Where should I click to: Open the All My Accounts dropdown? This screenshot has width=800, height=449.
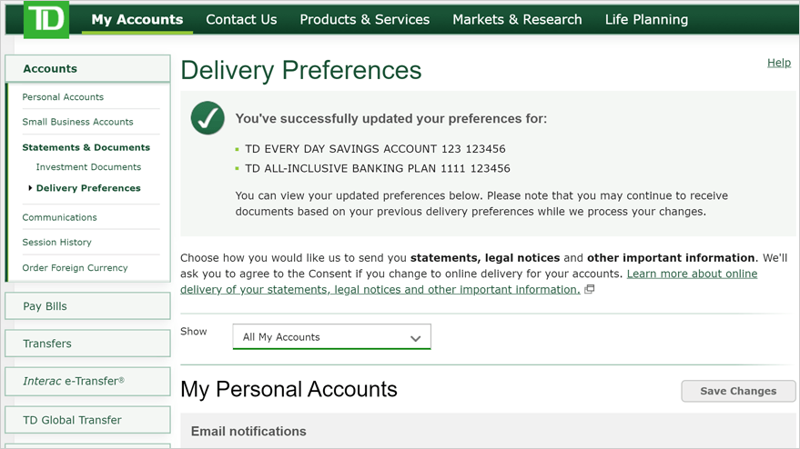tap(331, 337)
